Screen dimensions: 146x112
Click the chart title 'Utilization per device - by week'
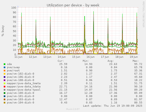[x=73, y=5]
